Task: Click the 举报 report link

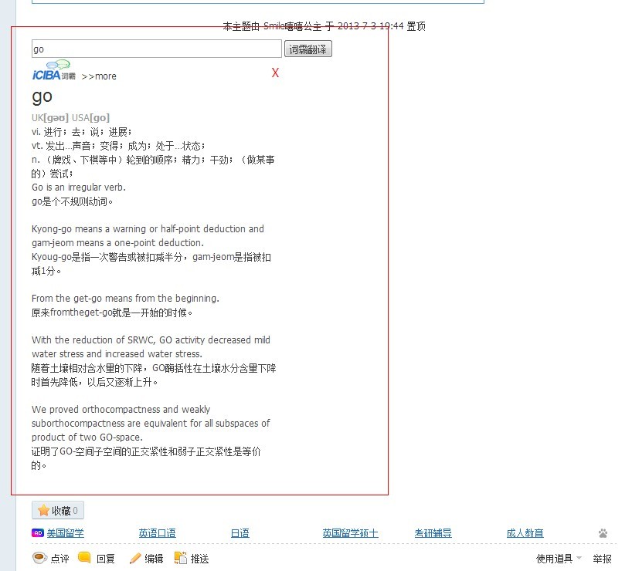Action: point(602,558)
